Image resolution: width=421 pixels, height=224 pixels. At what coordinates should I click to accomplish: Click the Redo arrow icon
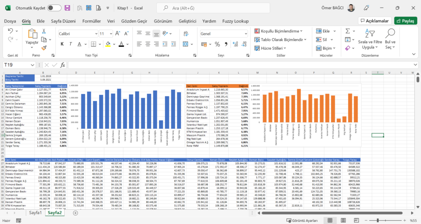tap(10, 40)
